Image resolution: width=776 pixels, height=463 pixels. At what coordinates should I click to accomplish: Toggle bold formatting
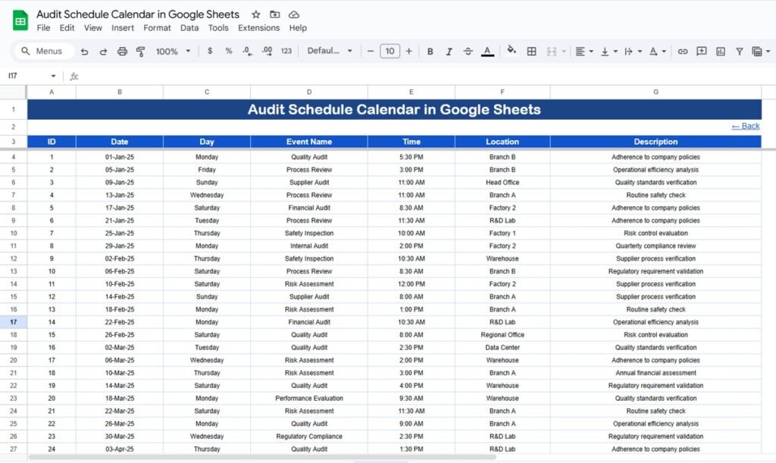[429, 51]
